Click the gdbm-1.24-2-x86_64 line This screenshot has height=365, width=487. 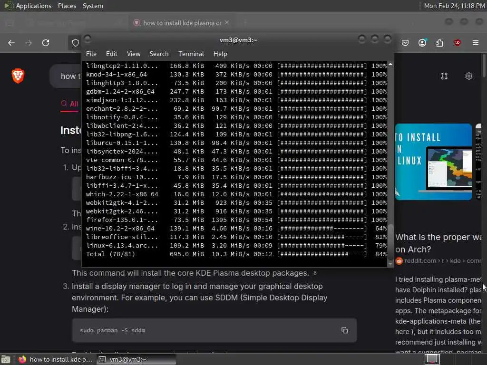236,92
